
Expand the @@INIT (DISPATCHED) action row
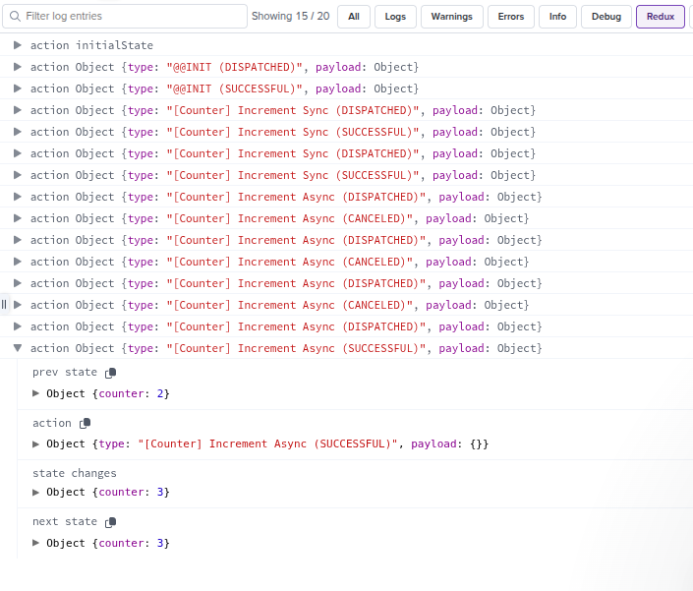[x=18, y=67]
